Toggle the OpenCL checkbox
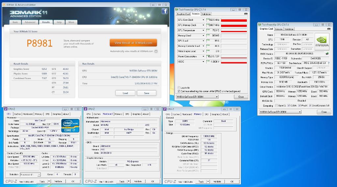337x187 pixels. click(276, 106)
